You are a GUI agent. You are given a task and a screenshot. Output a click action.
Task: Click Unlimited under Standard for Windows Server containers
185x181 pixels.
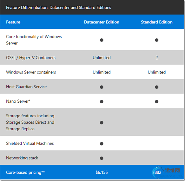click(157, 72)
